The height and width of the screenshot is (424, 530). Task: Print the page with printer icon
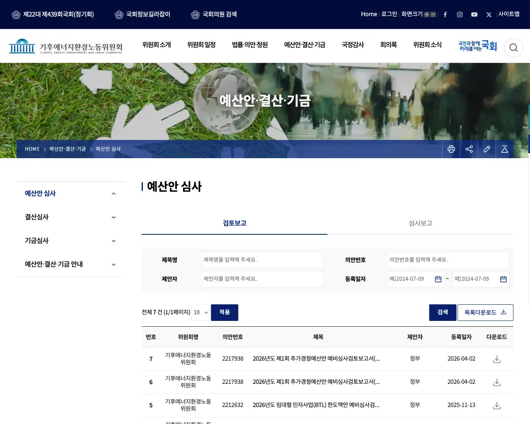[451, 149]
